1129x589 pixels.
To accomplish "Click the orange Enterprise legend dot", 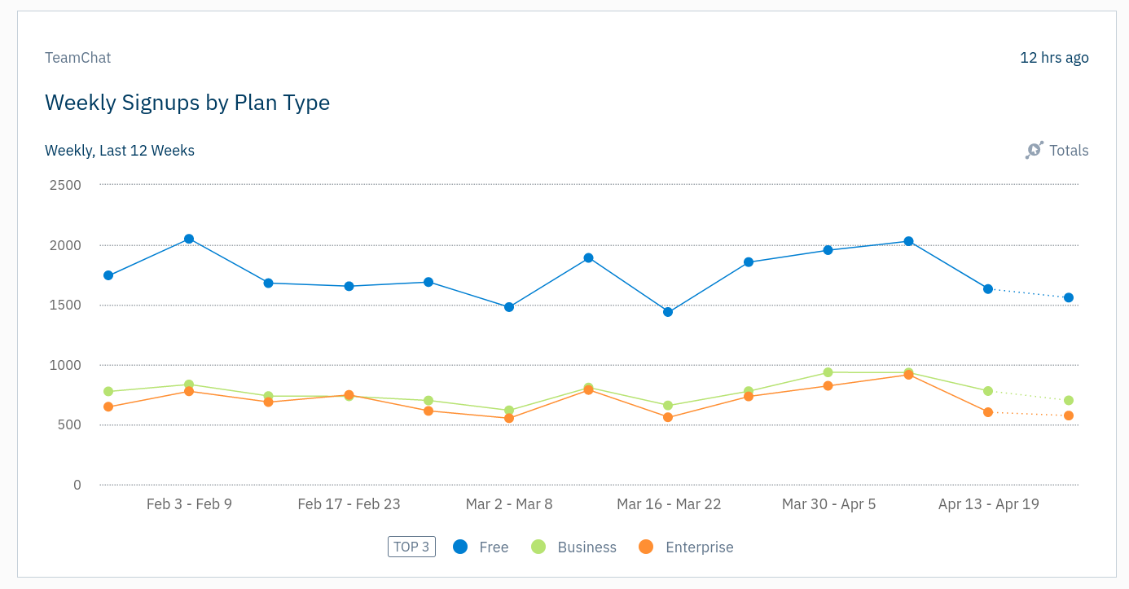I will coord(646,547).
